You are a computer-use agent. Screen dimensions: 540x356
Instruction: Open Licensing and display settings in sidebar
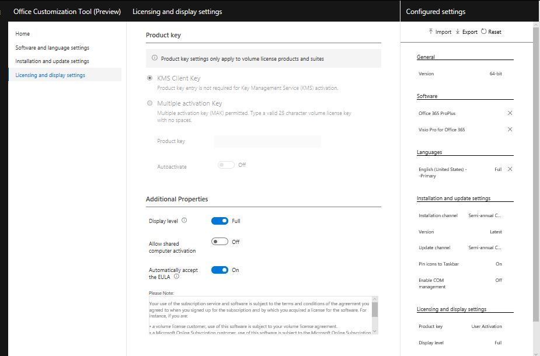65,75
